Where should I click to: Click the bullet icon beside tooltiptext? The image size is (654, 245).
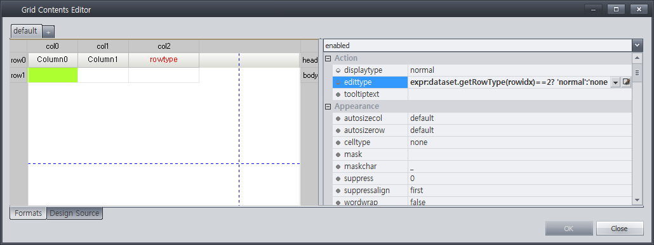(338, 94)
